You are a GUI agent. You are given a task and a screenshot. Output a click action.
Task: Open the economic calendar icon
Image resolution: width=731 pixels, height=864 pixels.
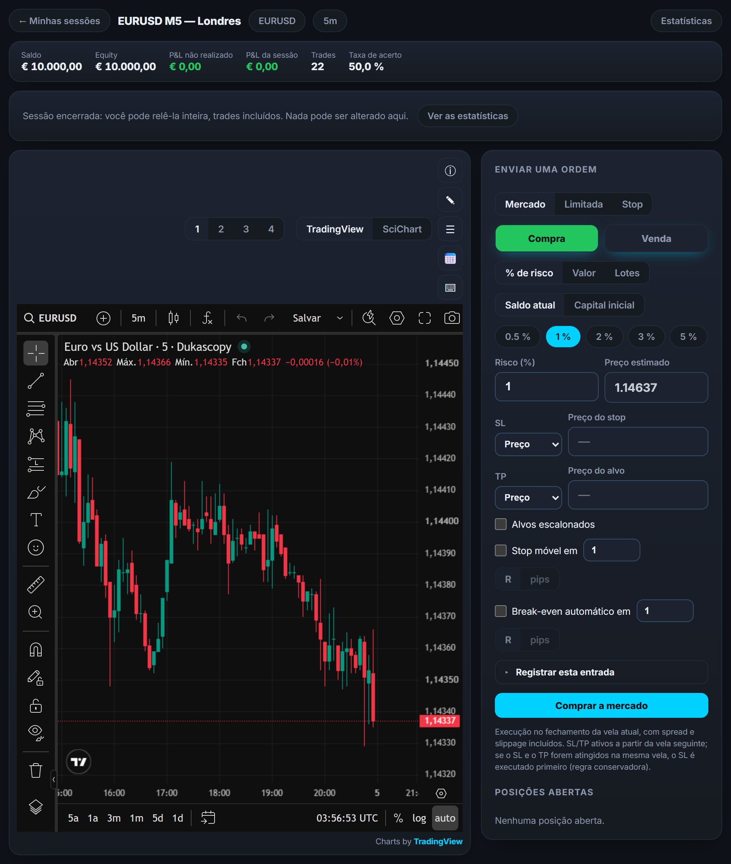450,258
